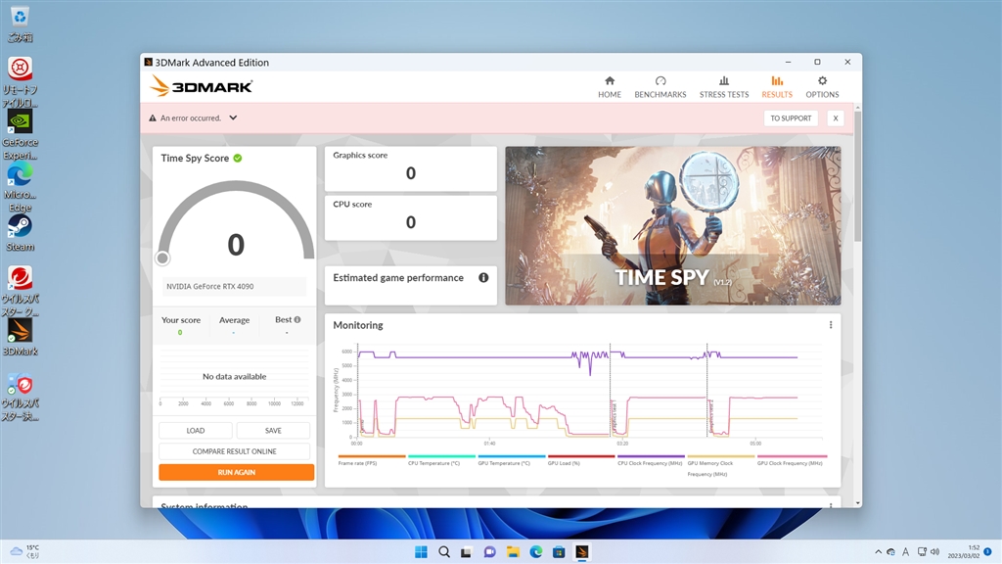1002x564 pixels.
Task: Open the STRESS TESTS tab
Action: click(x=723, y=87)
